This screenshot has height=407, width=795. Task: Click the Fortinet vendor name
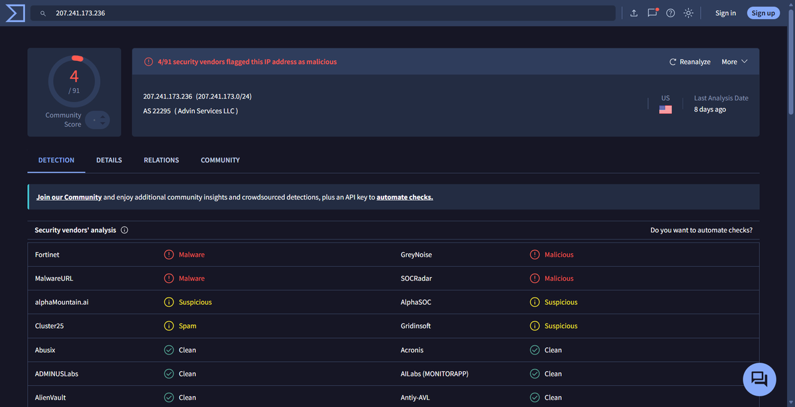(47, 255)
